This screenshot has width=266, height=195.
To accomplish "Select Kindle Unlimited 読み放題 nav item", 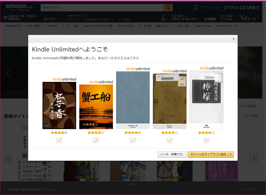I will coord(98,26).
